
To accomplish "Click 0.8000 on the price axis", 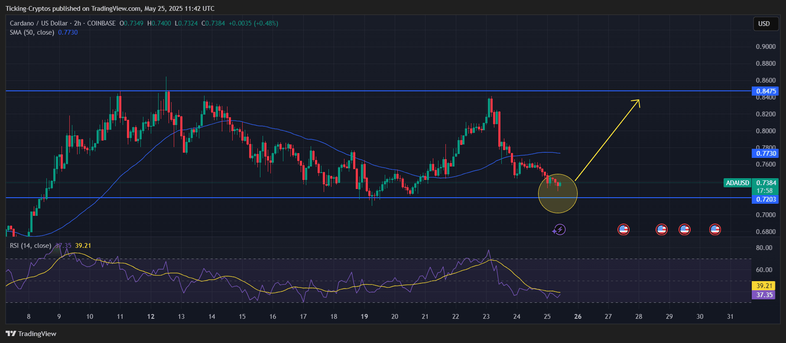I will [x=766, y=131].
